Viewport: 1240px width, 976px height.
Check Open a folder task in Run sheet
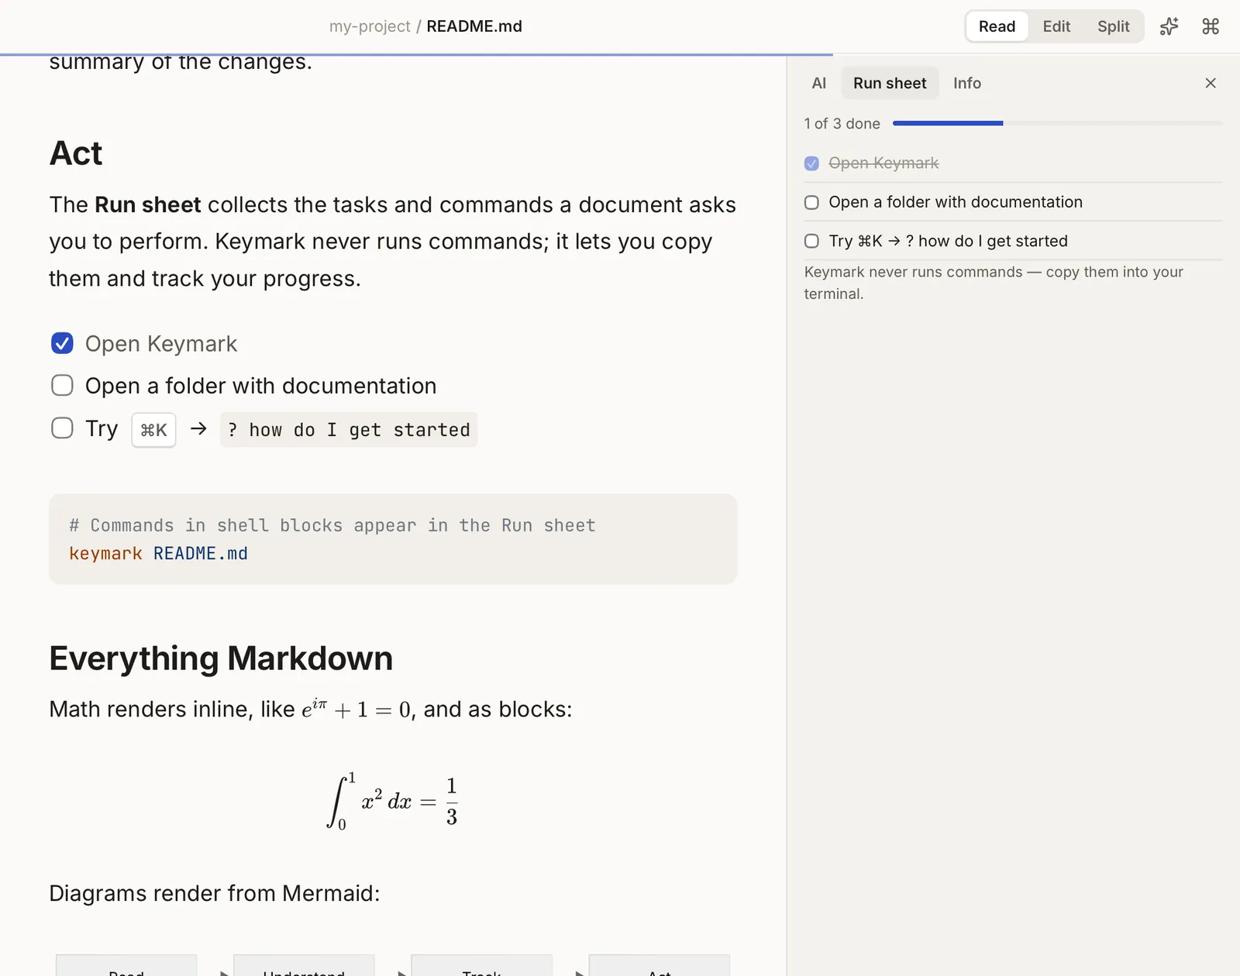(x=811, y=202)
